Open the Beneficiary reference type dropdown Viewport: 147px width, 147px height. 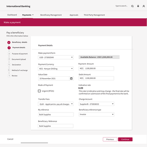tap(96, 114)
